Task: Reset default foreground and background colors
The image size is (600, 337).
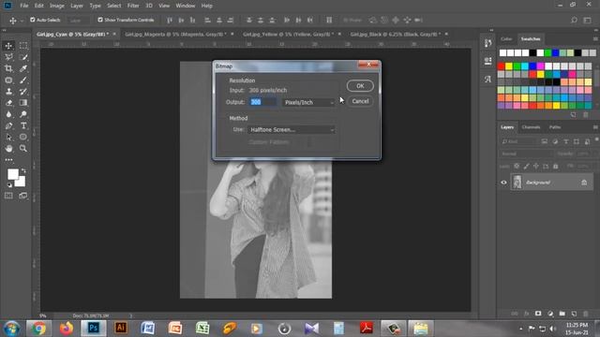Action: coord(9,185)
